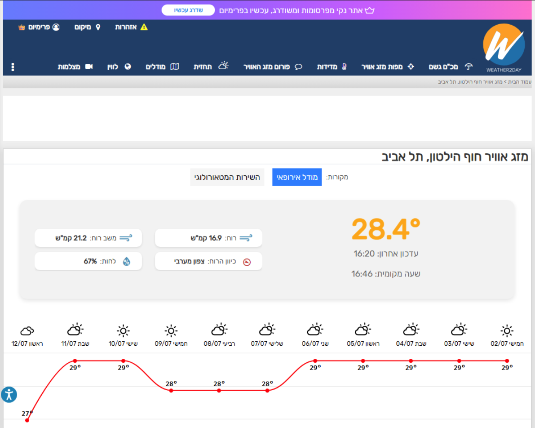This screenshot has height=428, width=535.
Task: Click the camera icon next to מצלמות
Action: tap(88, 67)
